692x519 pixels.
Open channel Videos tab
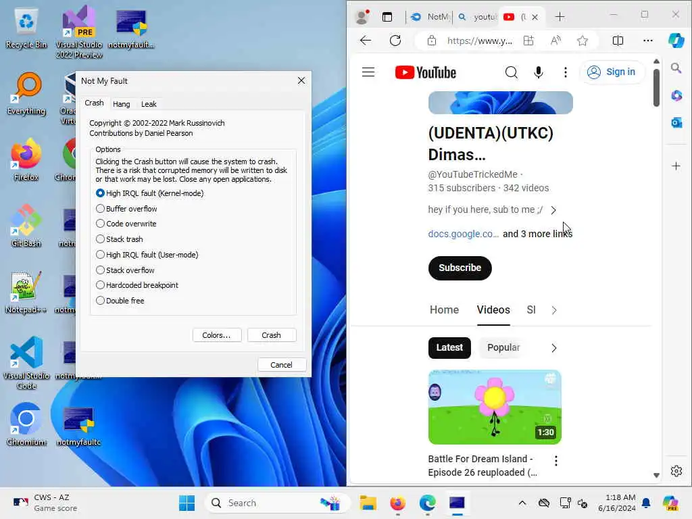pyautogui.click(x=493, y=310)
